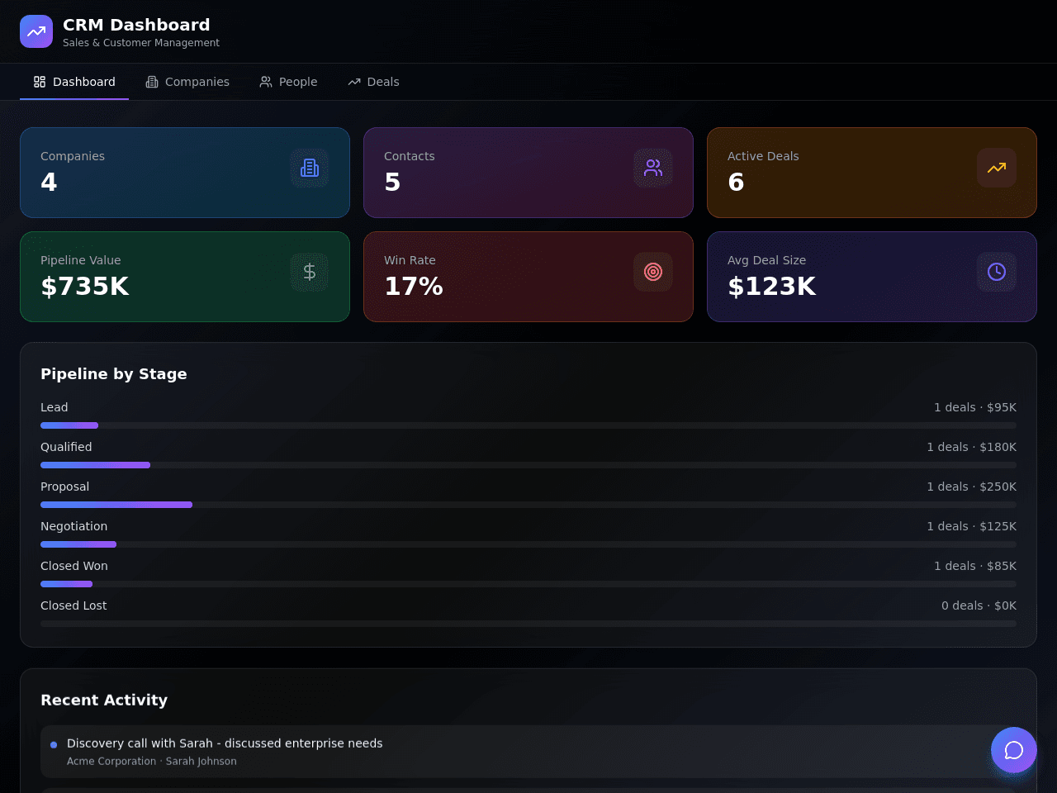Viewport: 1057px width, 793px height.
Task: Click the '1 deals · $250K' text
Action: (x=972, y=487)
